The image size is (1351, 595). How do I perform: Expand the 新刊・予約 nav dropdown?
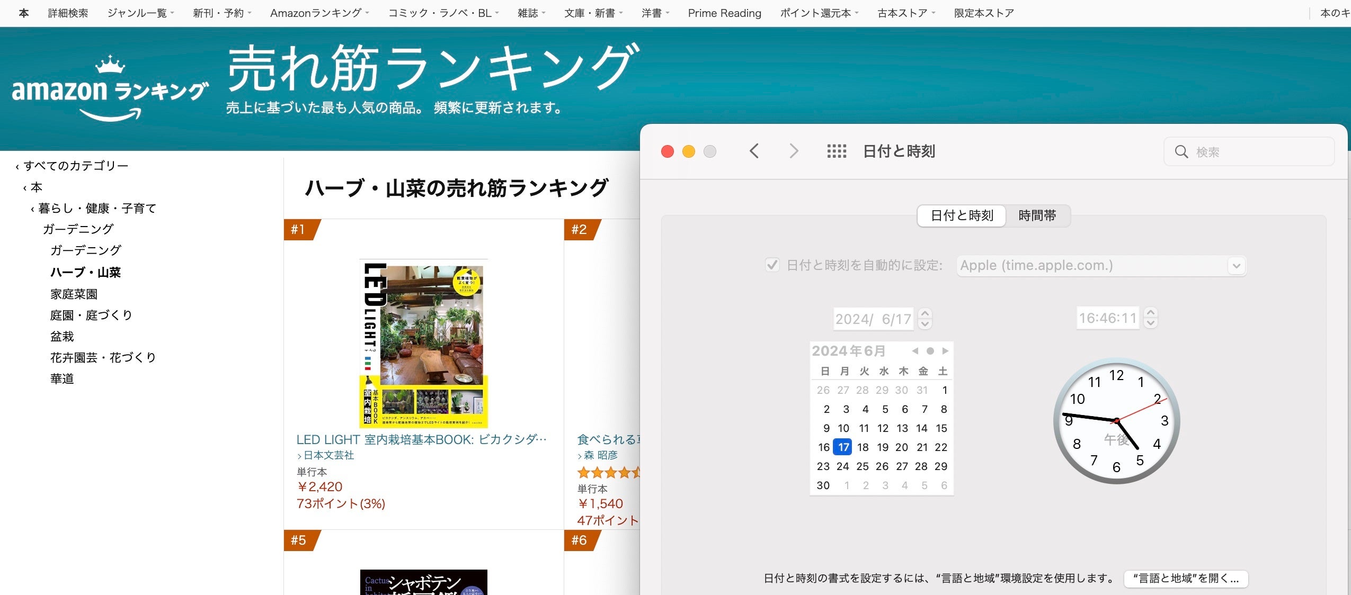pyautogui.click(x=222, y=13)
